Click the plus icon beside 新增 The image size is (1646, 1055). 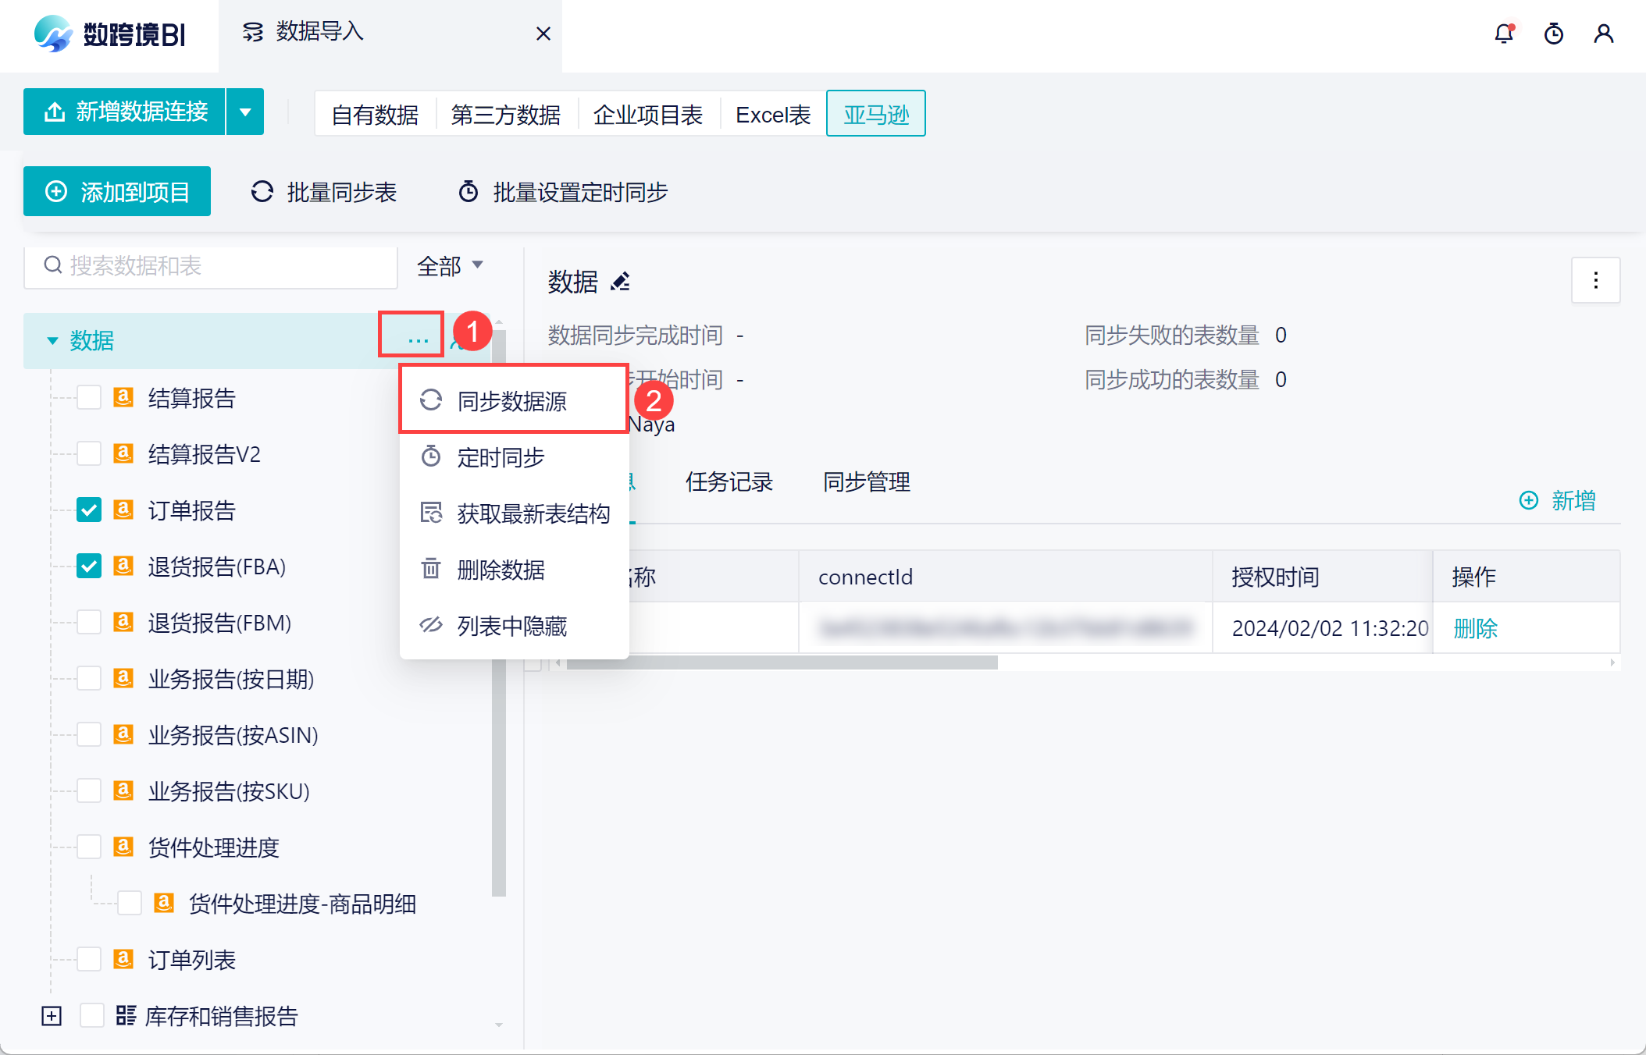tap(1528, 500)
